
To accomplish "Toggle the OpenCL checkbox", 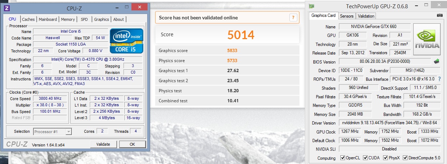I will click(x=343, y=158).
